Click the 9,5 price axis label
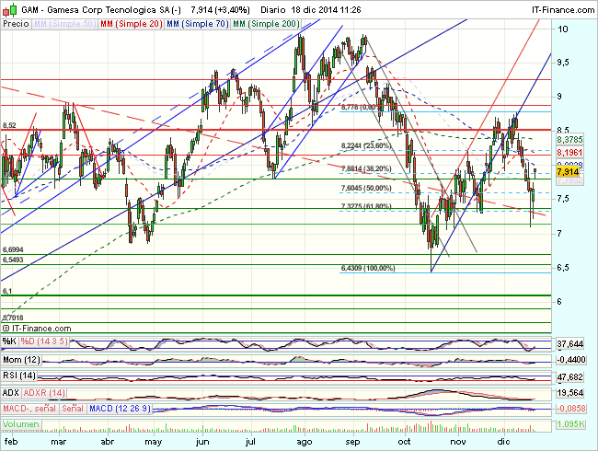 [563, 63]
